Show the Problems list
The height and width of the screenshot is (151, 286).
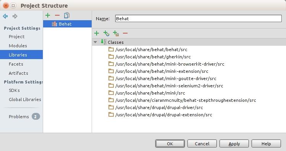pyautogui.click(x=19, y=117)
